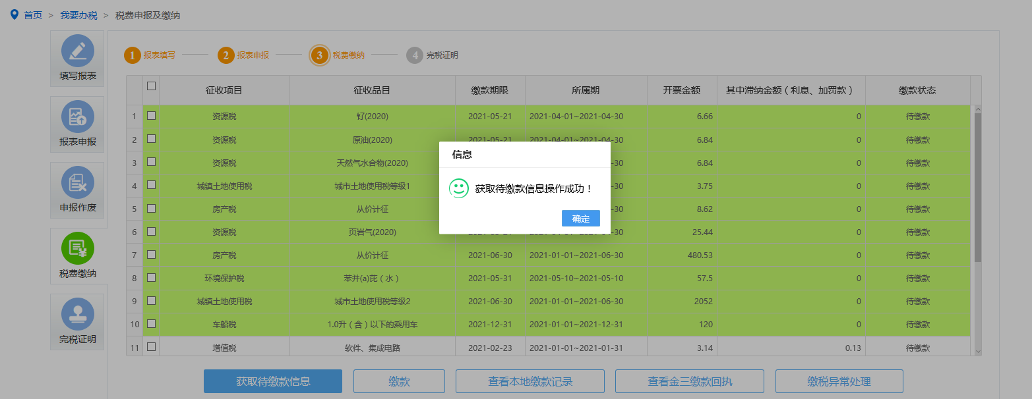Check the row 3 checkbox for 天然气水合物(2020)
1032x399 pixels.
(151, 162)
